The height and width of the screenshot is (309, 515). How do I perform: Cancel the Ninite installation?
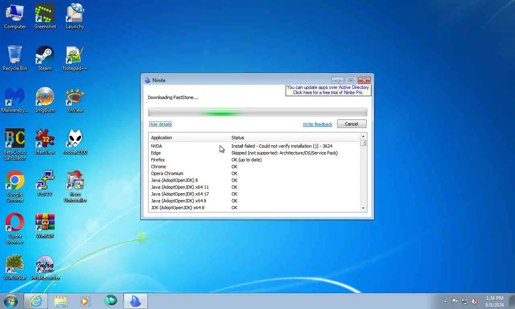351,124
